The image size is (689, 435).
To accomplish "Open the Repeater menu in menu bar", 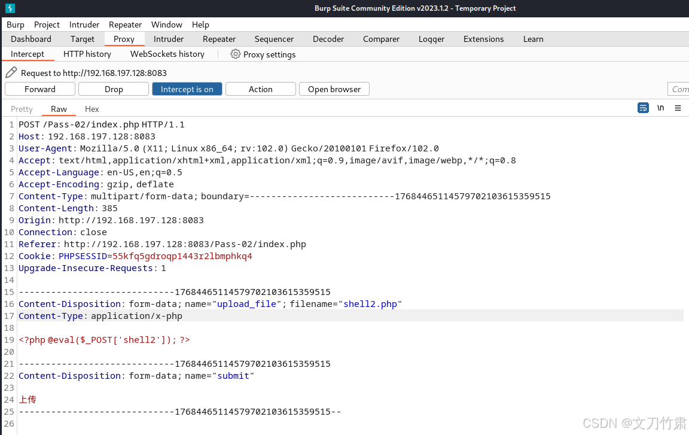I will coord(125,25).
